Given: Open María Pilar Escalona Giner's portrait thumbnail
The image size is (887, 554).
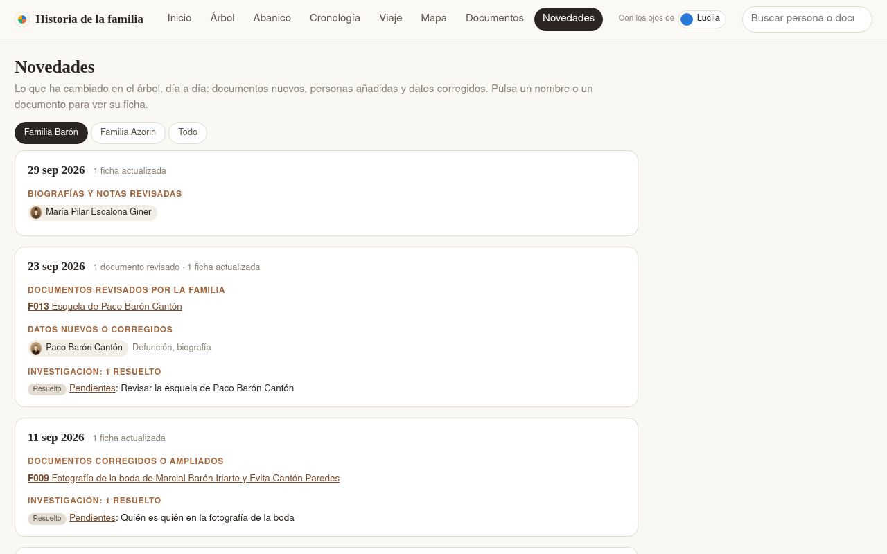Looking at the screenshot, I should click(x=36, y=213).
